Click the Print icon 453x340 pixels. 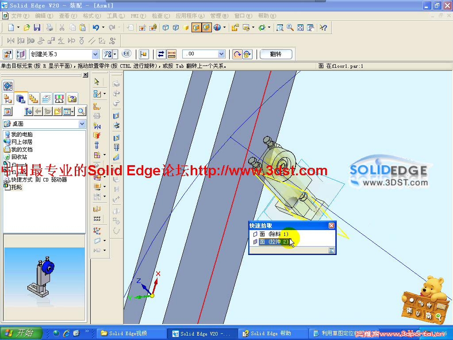pos(50,27)
